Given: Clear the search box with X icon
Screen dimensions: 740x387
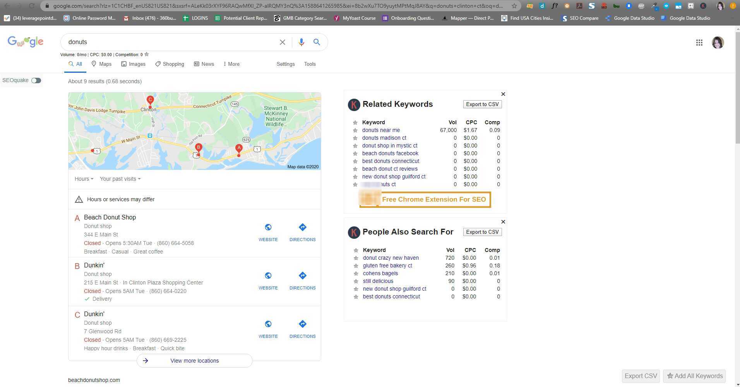Looking at the screenshot, I should pyautogui.click(x=283, y=42).
